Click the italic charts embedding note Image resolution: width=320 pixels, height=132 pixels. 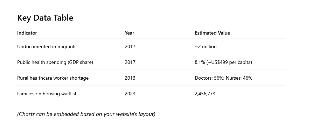click(x=86, y=114)
